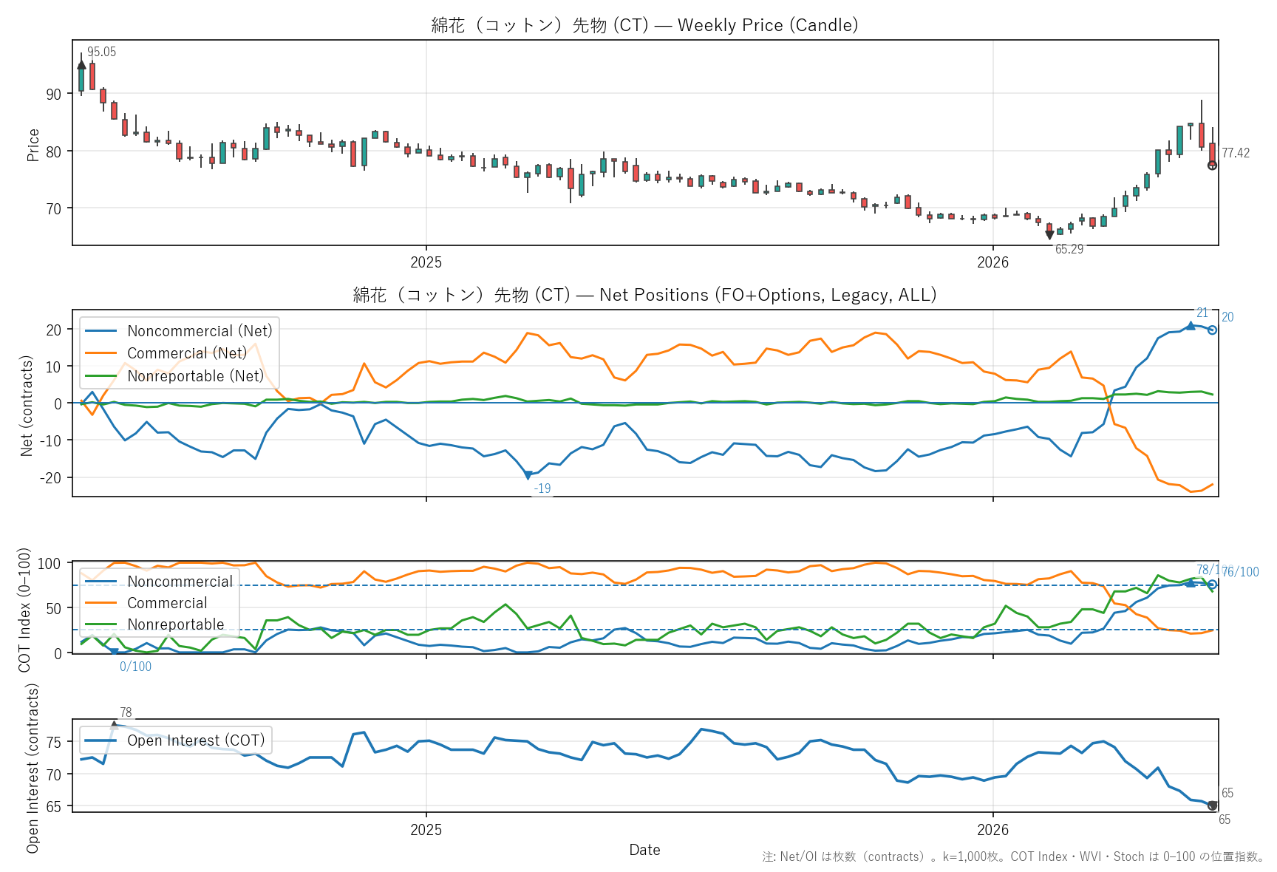Click the noncommercial net low marker labeled -19
The height and width of the screenshot is (872, 1277).
[528, 475]
